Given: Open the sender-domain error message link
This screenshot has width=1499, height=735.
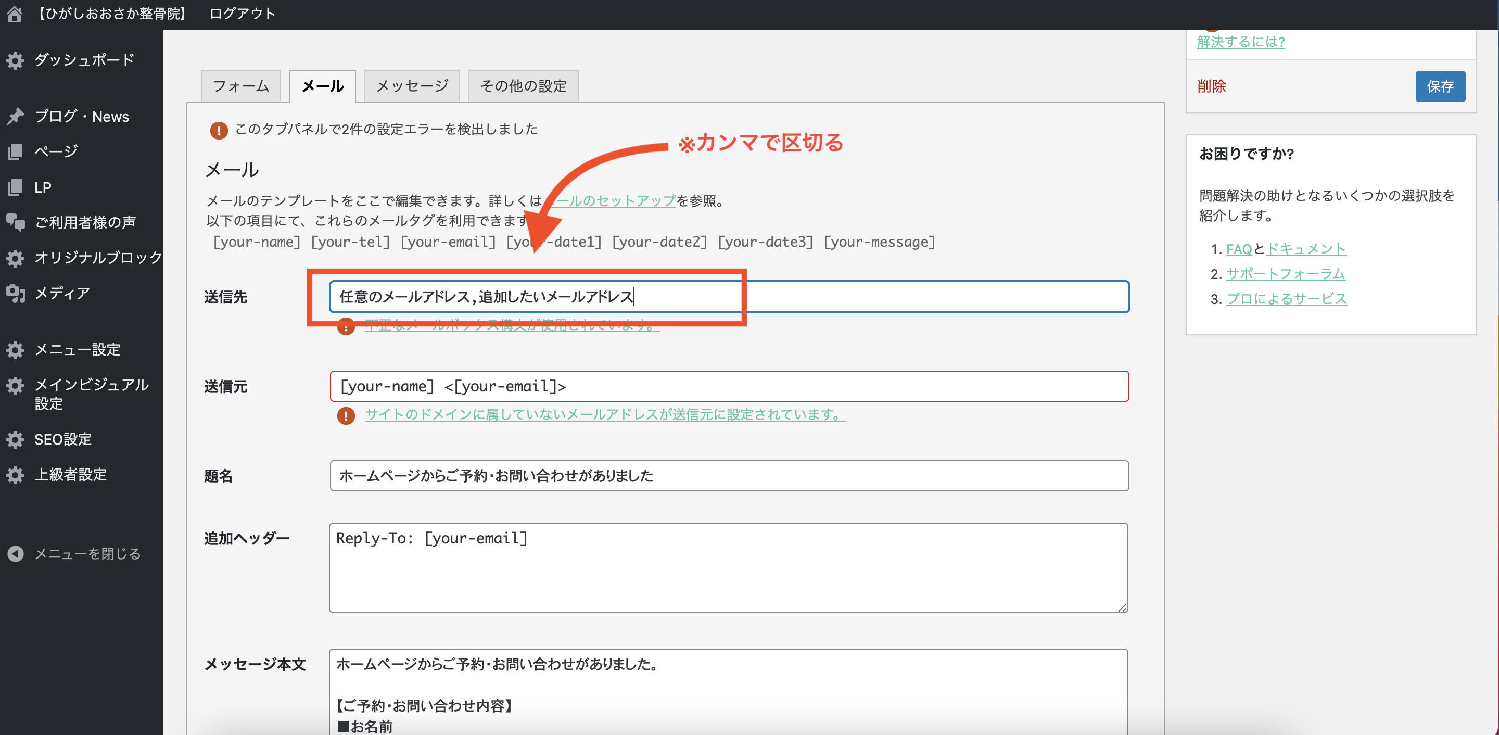Looking at the screenshot, I should pyautogui.click(x=605, y=414).
